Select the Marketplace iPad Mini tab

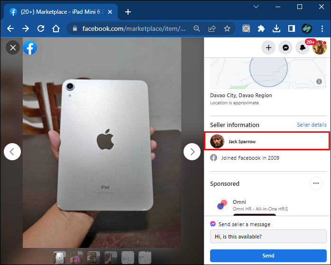pyautogui.click(x=61, y=12)
